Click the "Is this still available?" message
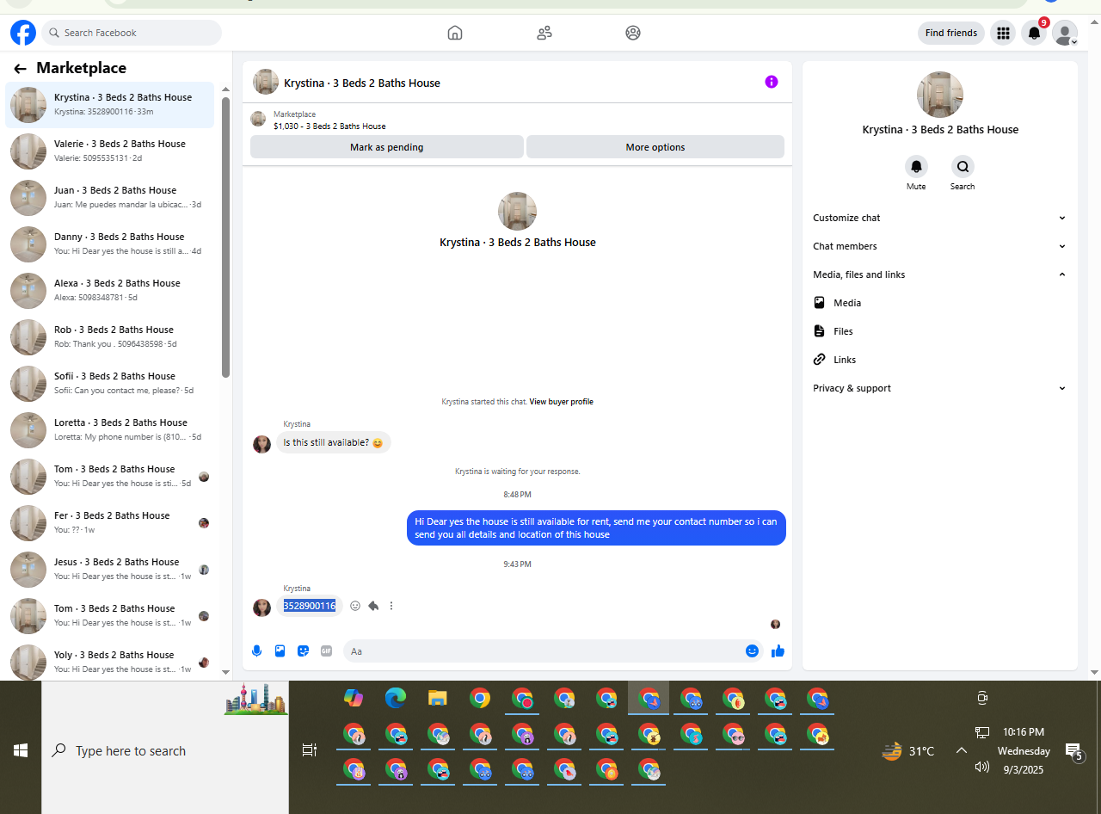The width and height of the screenshot is (1101, 814). [333, 442]
